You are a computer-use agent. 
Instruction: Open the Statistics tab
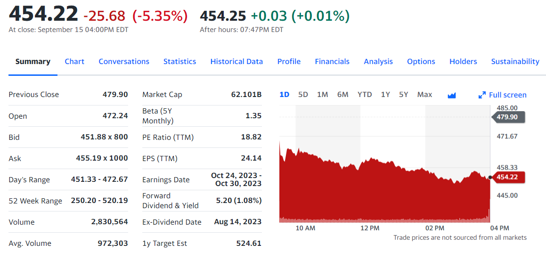pos(179,61)
